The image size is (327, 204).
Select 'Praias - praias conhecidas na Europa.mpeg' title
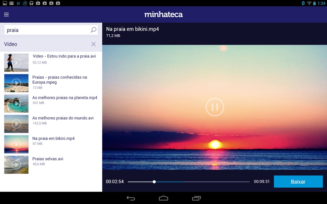tap(60, 80)
